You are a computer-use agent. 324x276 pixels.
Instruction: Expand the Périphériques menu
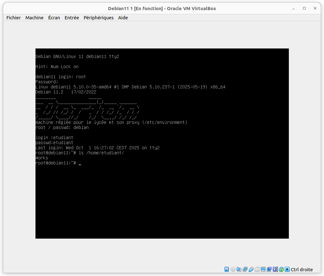pyautogui.click(x=98, y=18)
